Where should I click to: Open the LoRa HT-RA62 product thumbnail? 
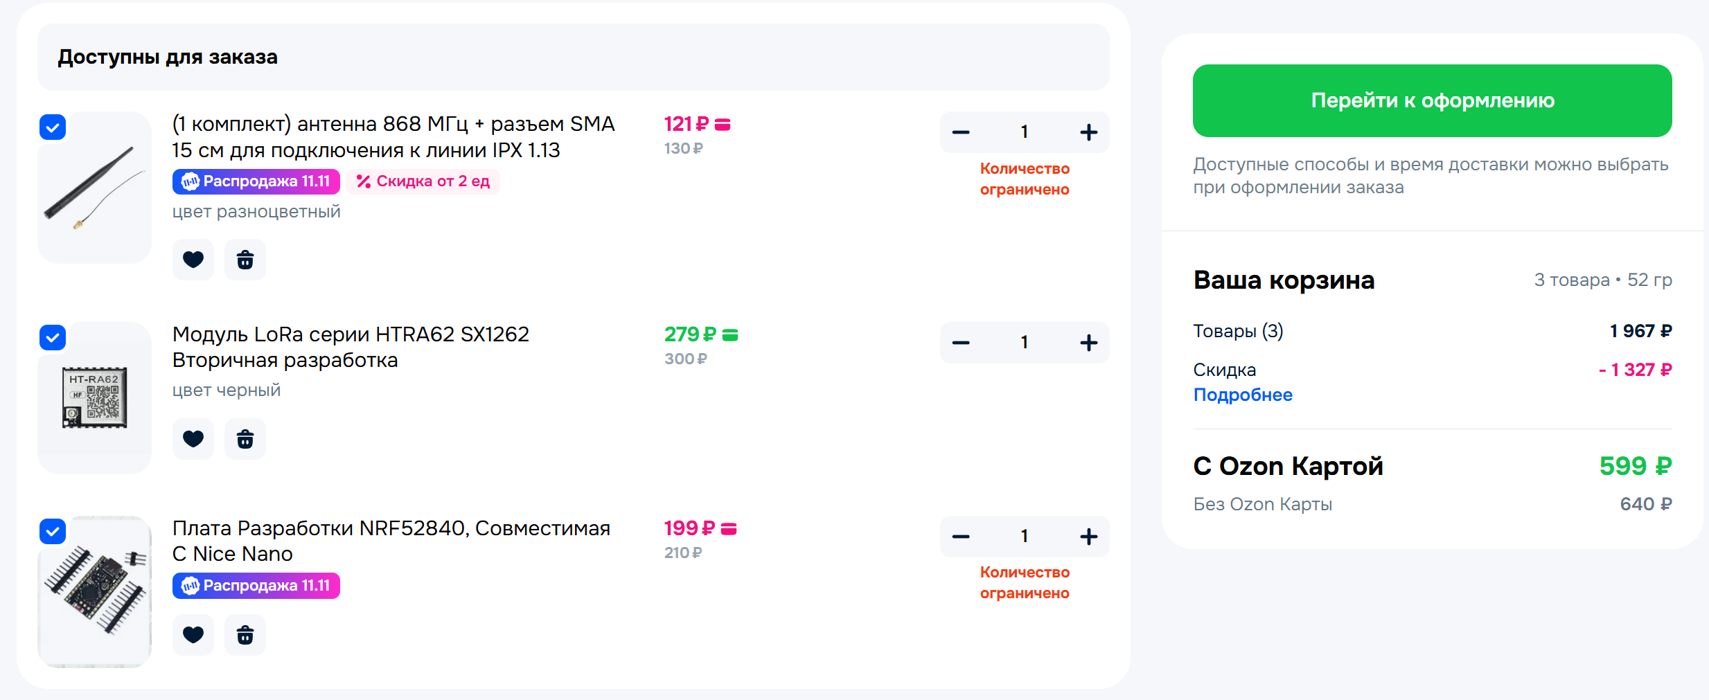[95, 397]
